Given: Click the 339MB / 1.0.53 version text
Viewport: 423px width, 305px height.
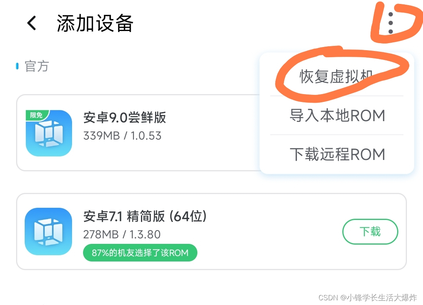Looking at the screenshot, I should coord(121,136).
